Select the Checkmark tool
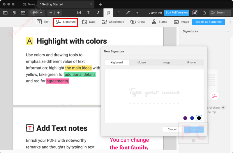Viewport: 233px width, 153px height. click(x=113, y=22)
